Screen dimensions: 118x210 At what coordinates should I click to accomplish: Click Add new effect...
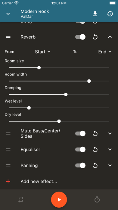(39, 182)
